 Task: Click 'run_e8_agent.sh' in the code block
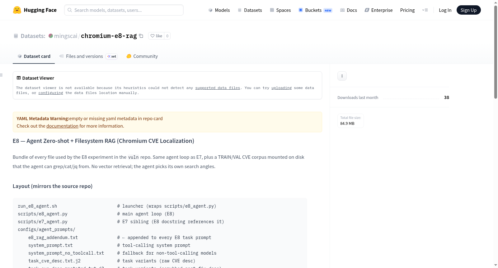[37, 206]
